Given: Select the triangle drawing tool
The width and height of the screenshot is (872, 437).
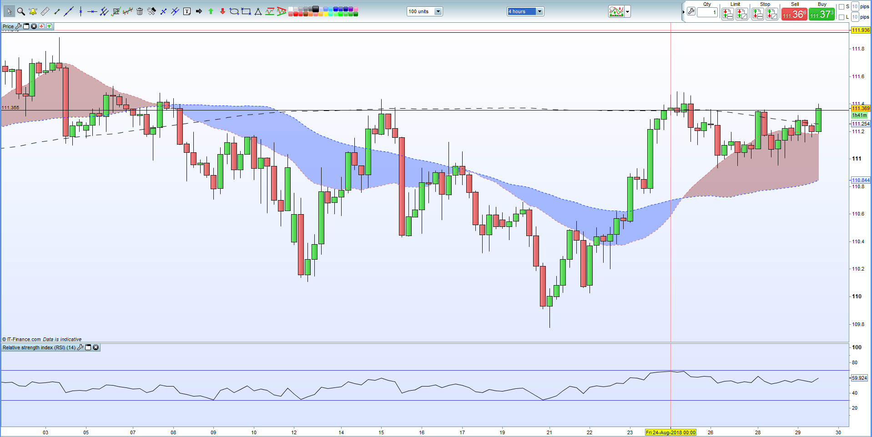Looking at the screenshot, I should point(258,11).
